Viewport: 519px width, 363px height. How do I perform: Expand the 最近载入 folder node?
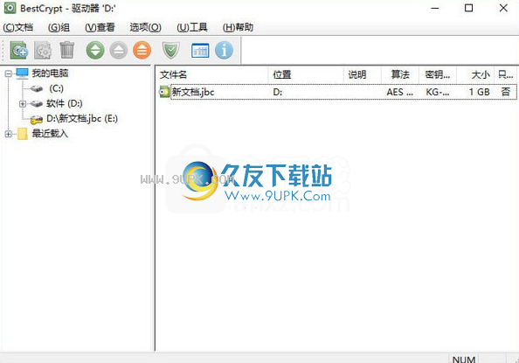pos(8,134)
